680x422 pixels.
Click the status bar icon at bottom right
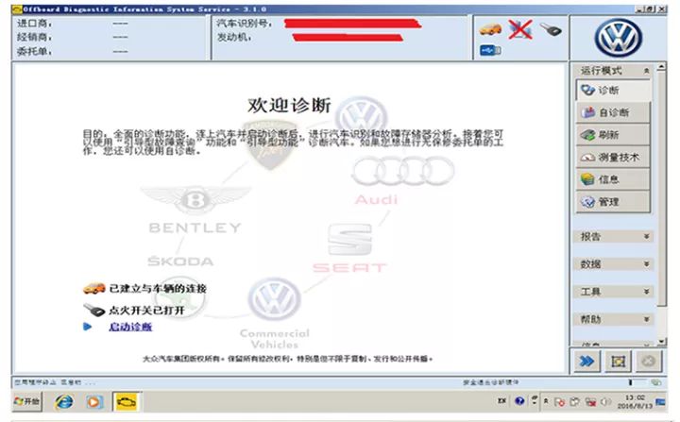[656, 382]
